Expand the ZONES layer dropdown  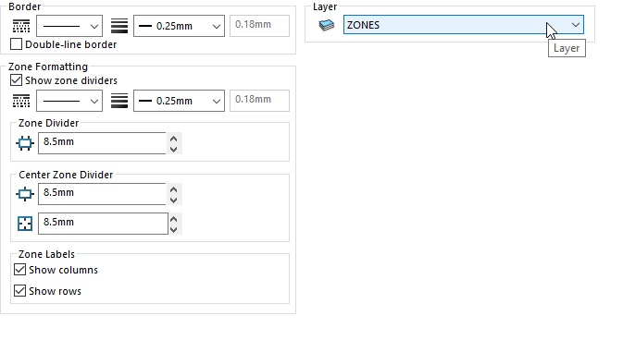(463, 25)
